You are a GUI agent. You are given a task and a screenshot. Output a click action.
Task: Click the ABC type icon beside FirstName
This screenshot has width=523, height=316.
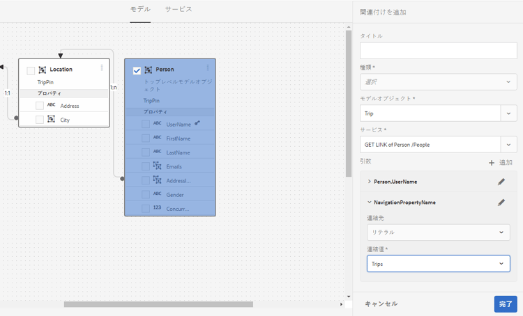(x=157, y=137)
